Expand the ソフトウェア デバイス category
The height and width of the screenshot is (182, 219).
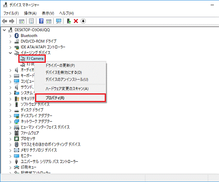10,105
